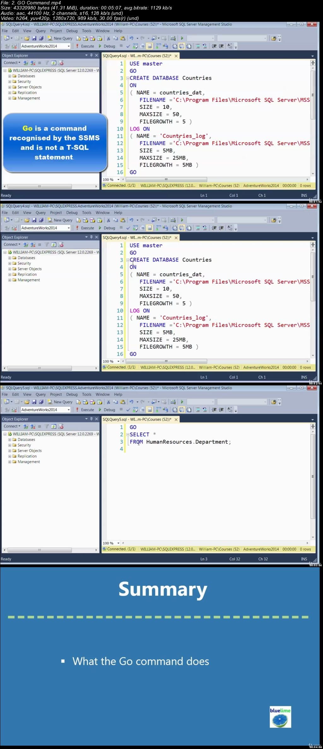Click Comment Out Lines icon in middle window
This screenshot has width=323, height=749.
198,228
